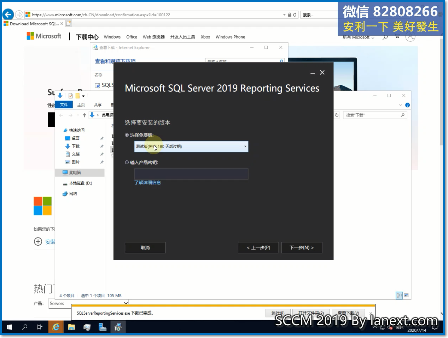Open the 了解详细信息 link

tap(147, 183)
